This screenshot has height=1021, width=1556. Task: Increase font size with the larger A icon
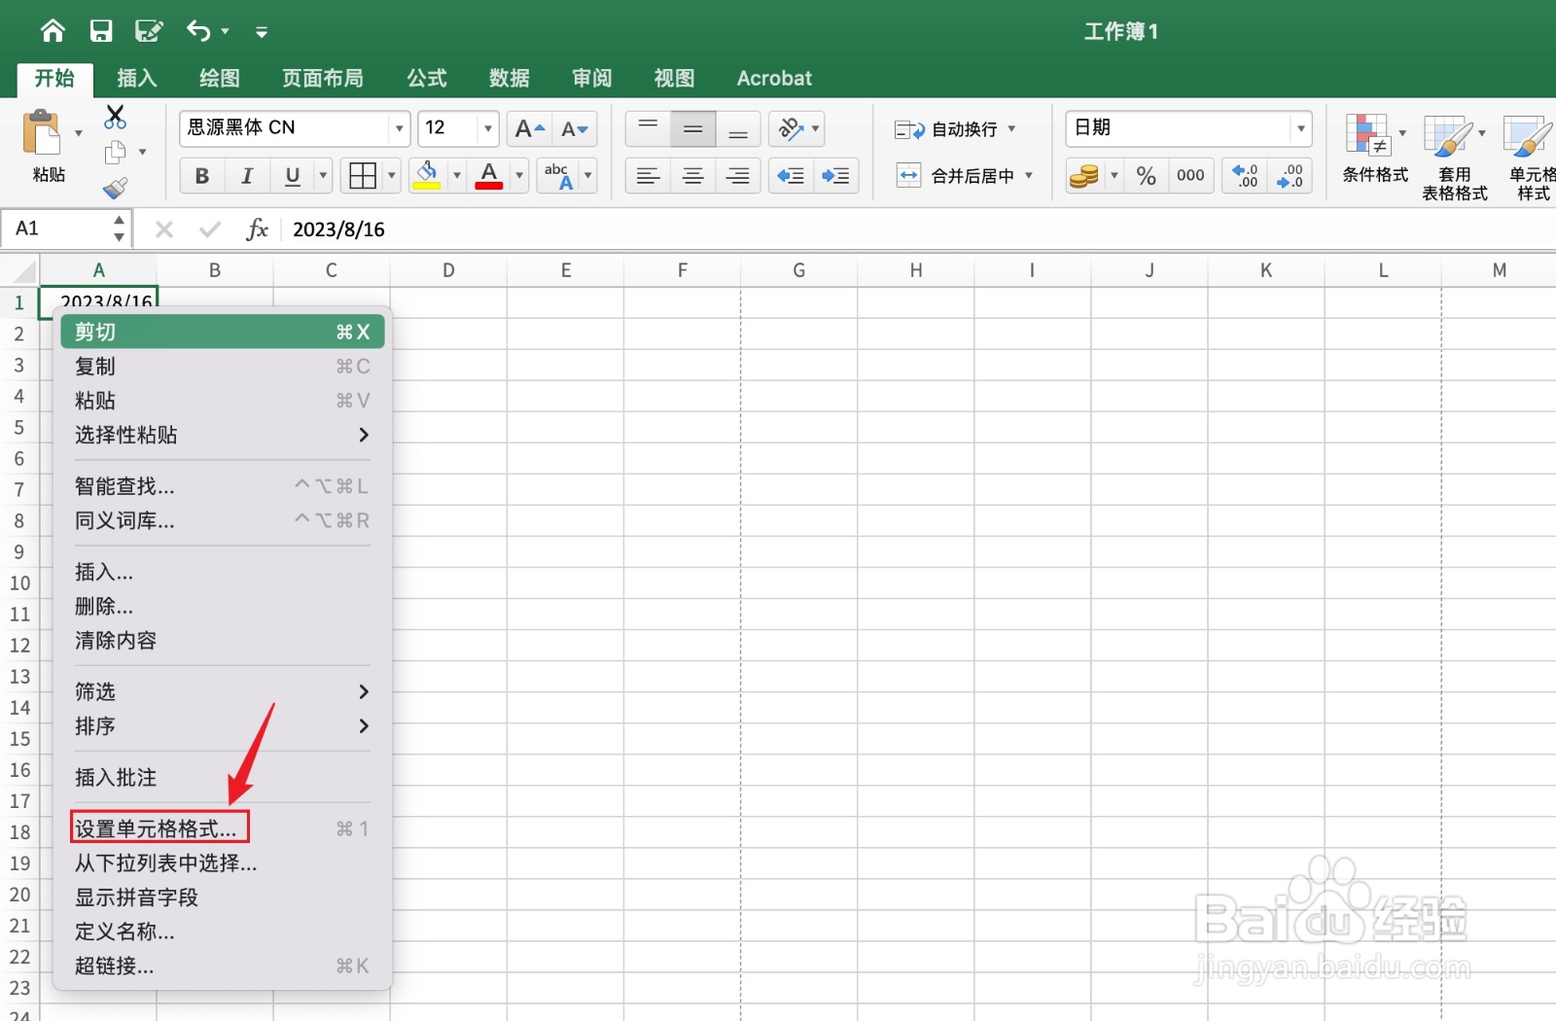click(530, 128)
